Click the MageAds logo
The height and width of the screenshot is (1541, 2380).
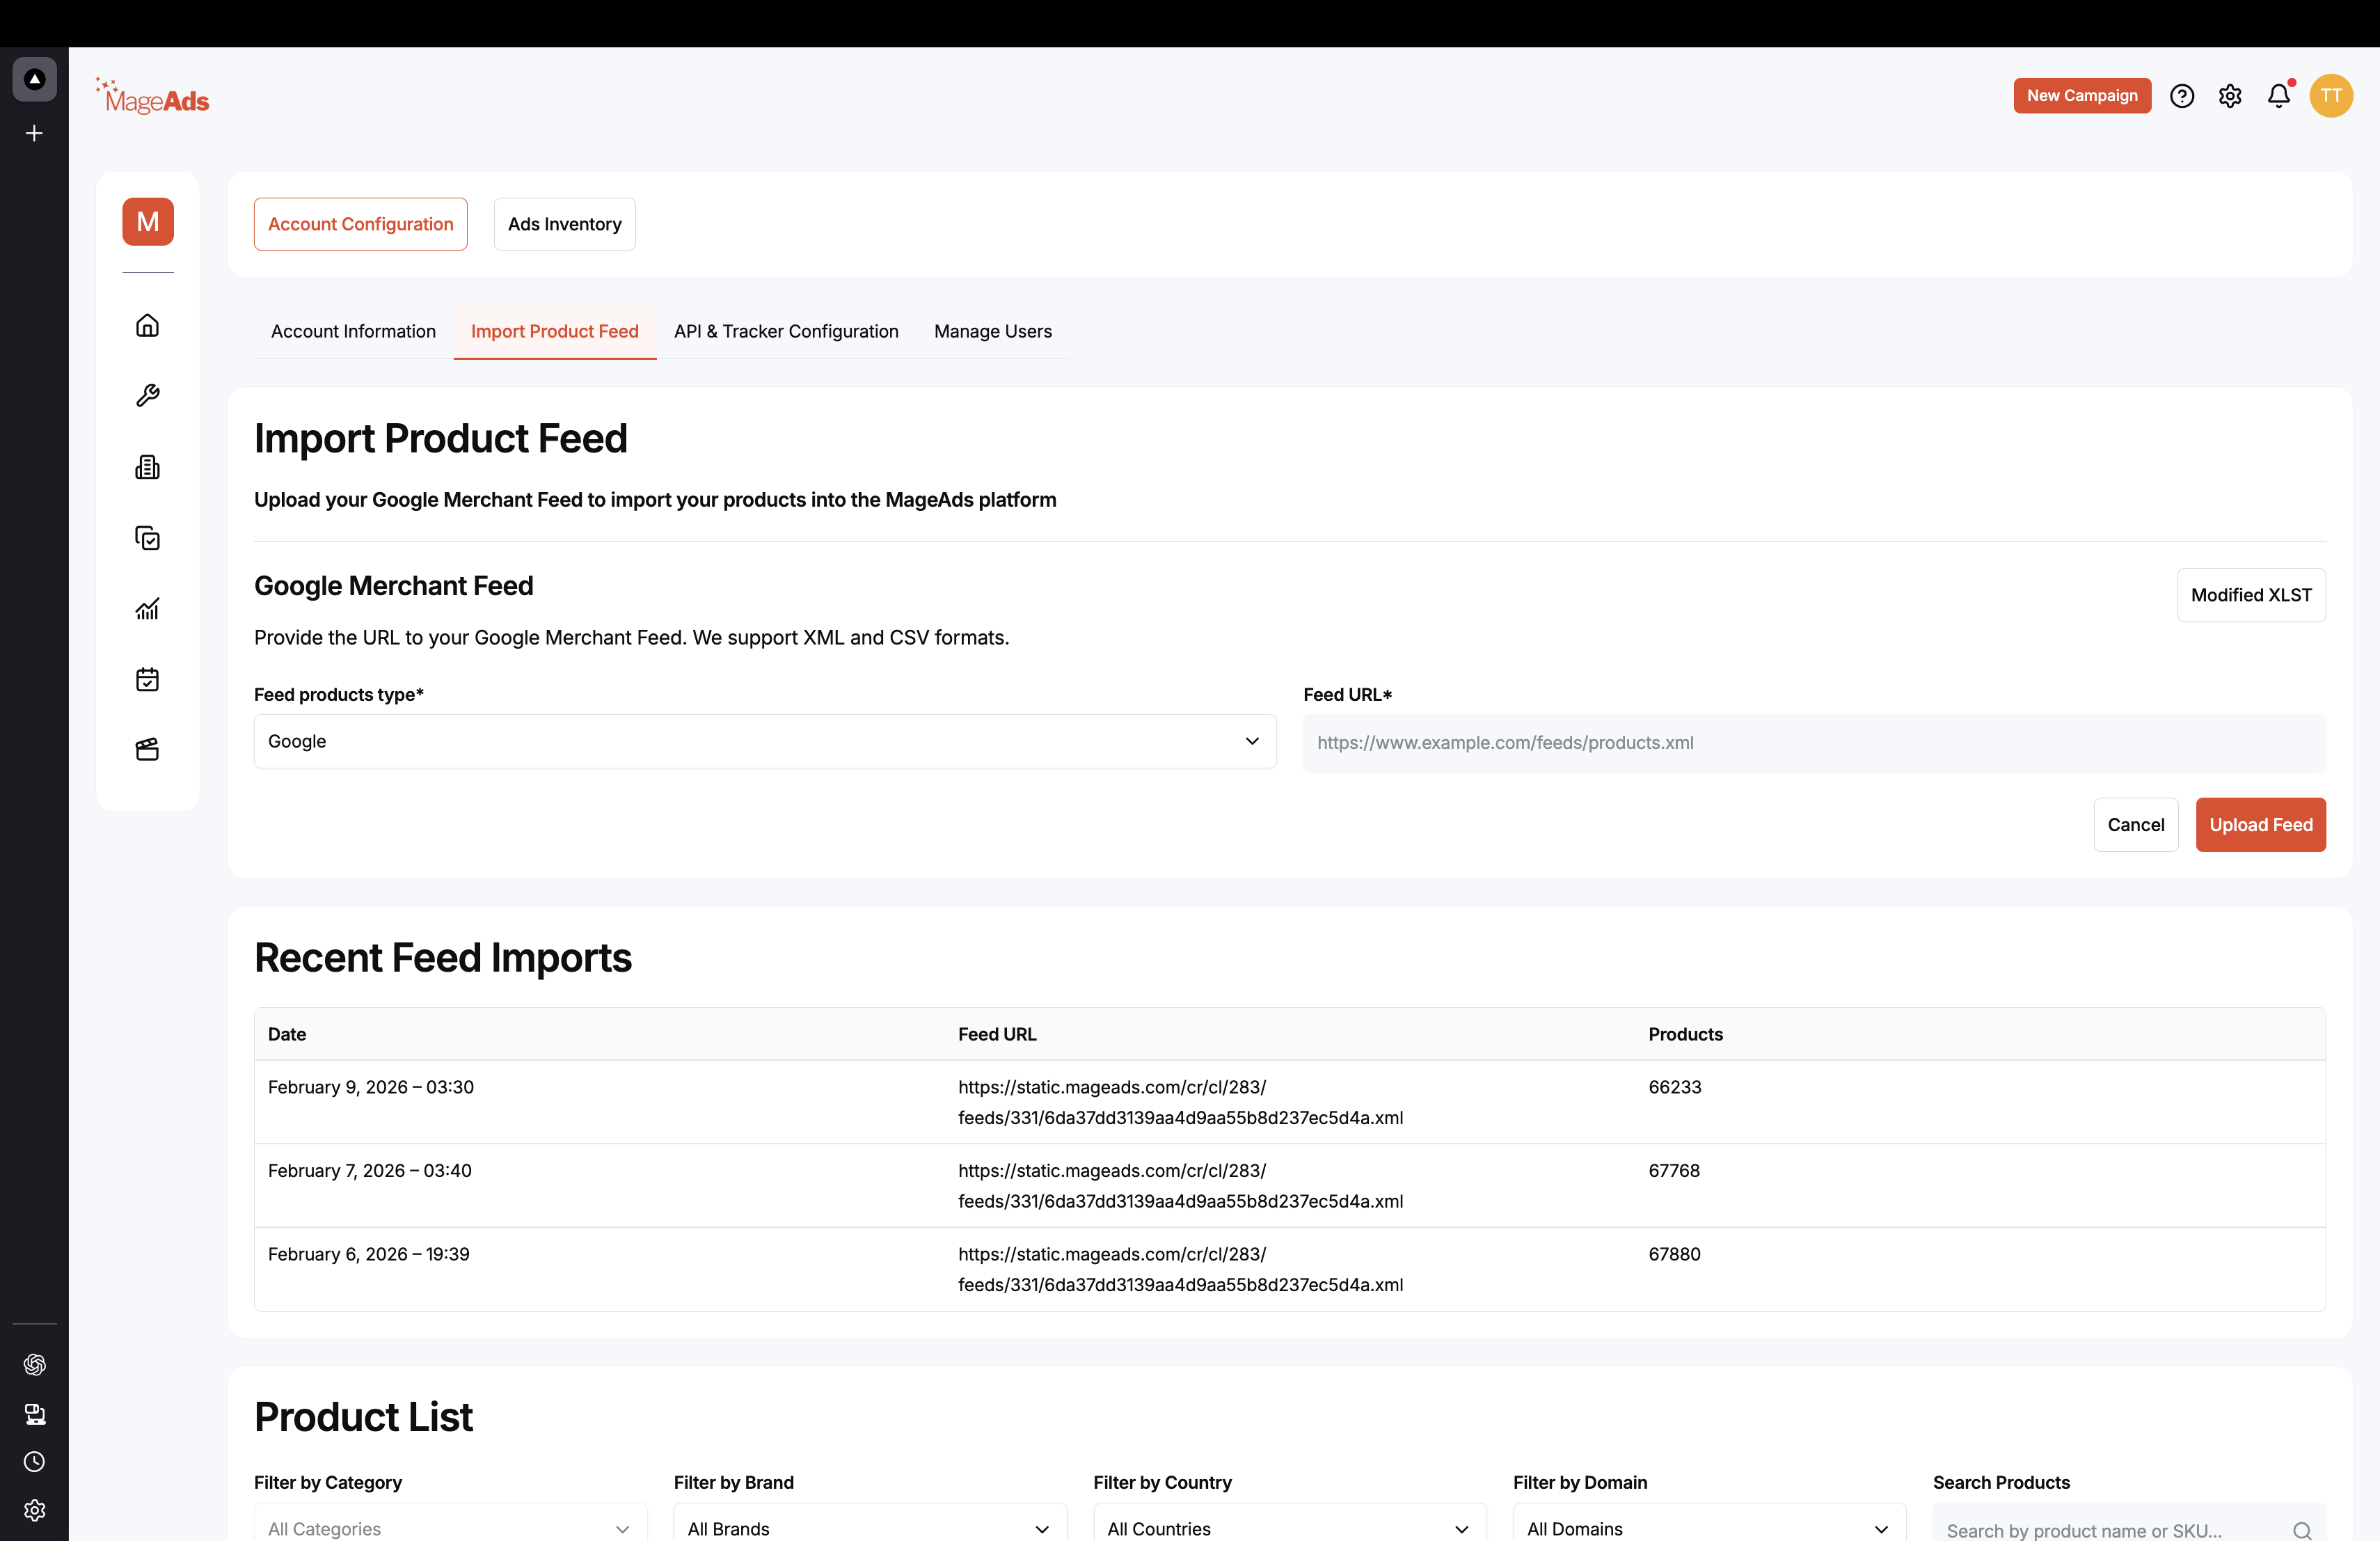[x=152, y=97]
